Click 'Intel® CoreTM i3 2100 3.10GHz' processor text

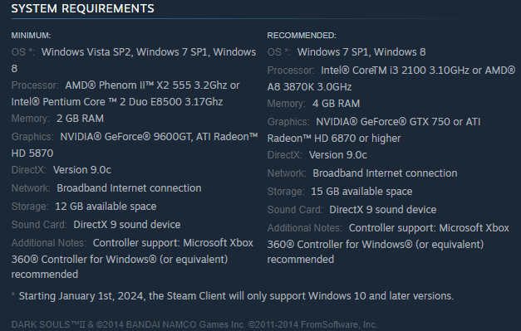[x=395, y=71]
